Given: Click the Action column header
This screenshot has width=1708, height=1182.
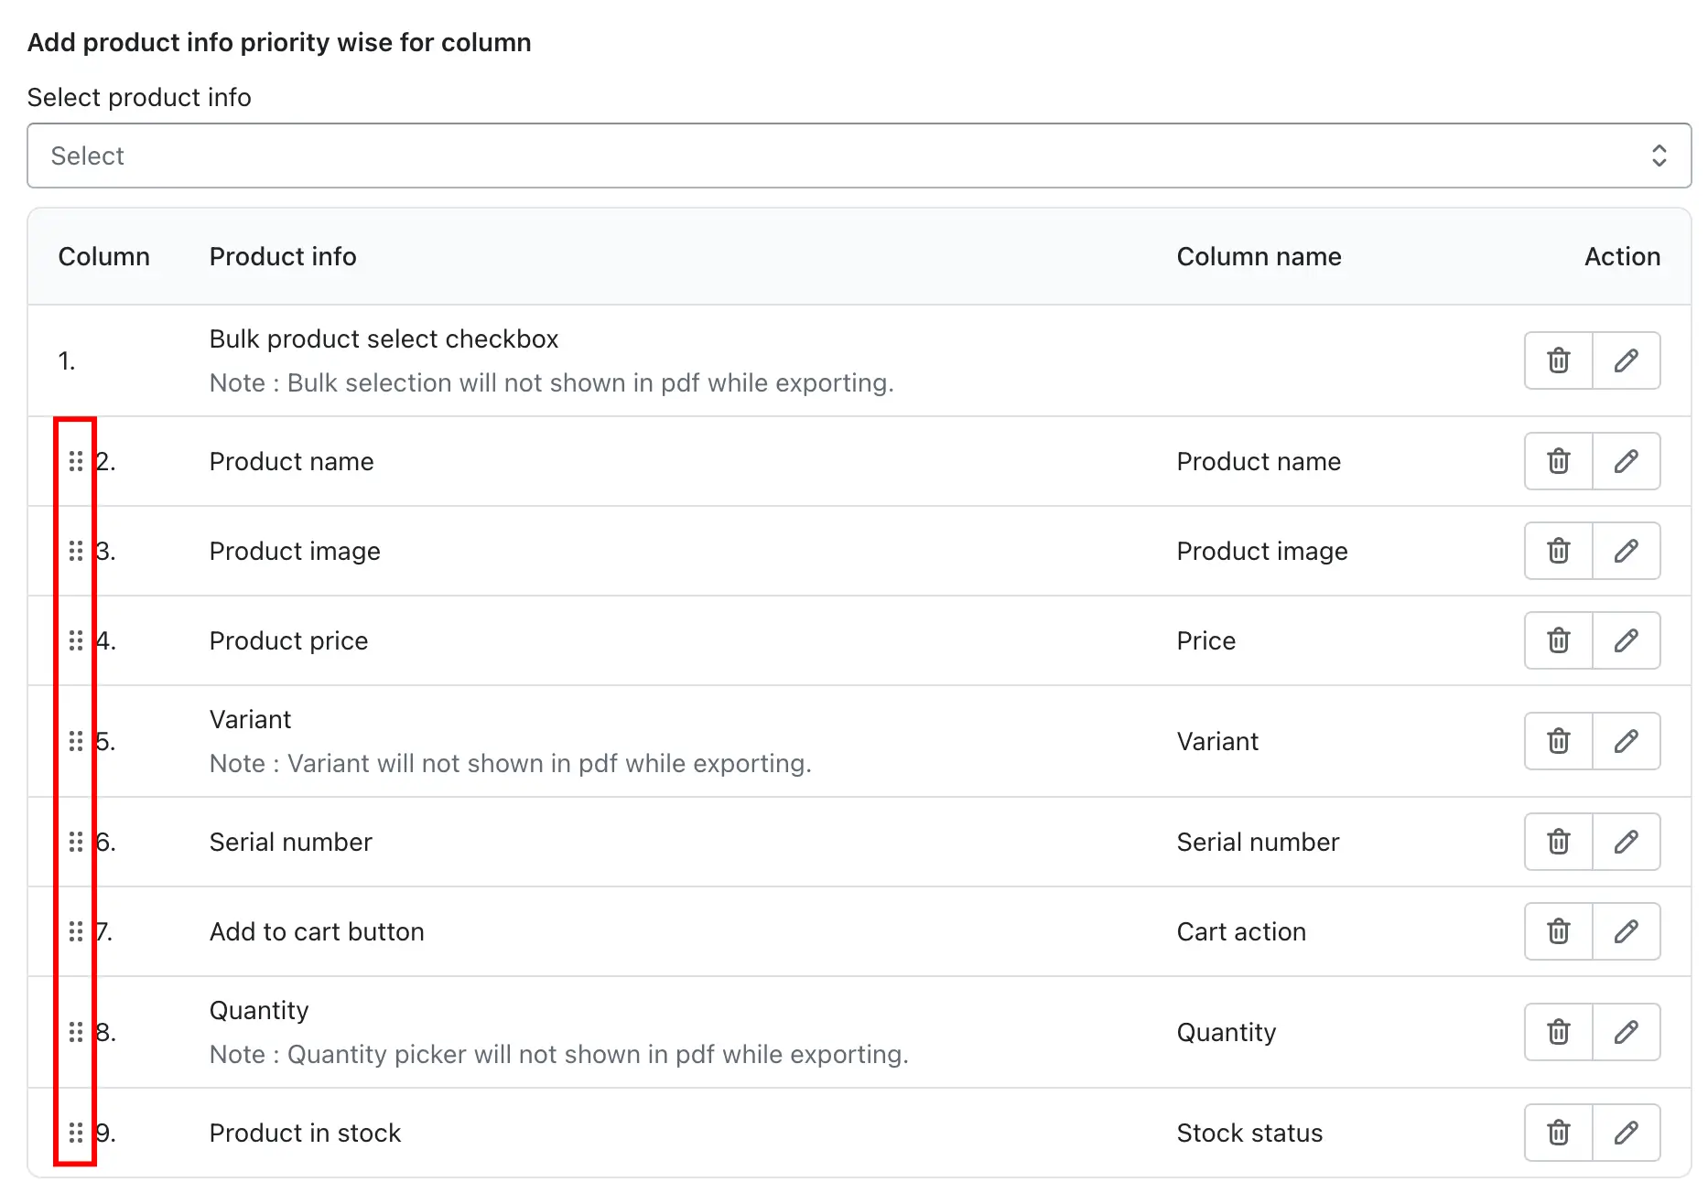Looking at the screenshot, I should click(1622, 256).
